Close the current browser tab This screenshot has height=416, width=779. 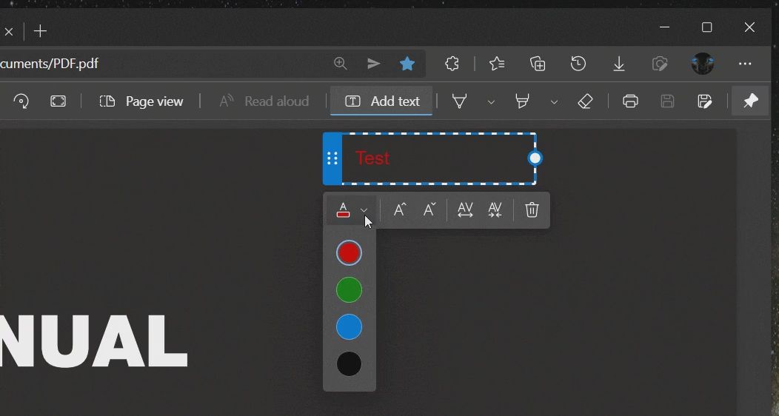(8, 32)
